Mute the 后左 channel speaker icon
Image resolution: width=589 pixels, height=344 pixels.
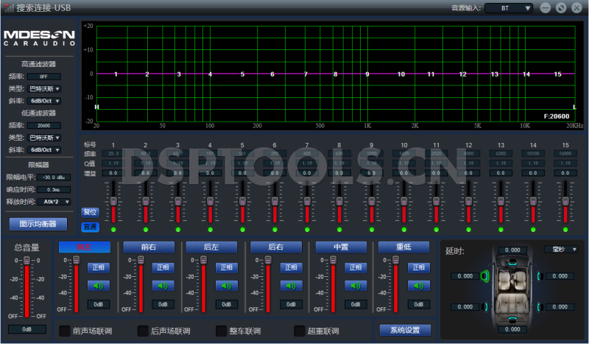coord(227,286)
